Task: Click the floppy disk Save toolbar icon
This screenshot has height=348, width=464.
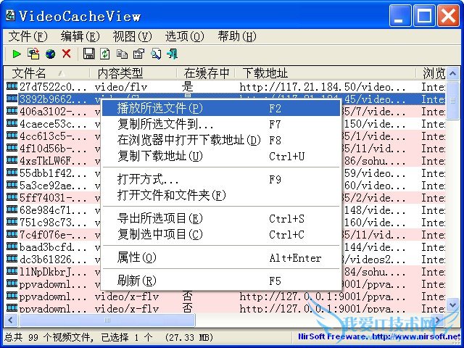Action: tap(88, 54)
